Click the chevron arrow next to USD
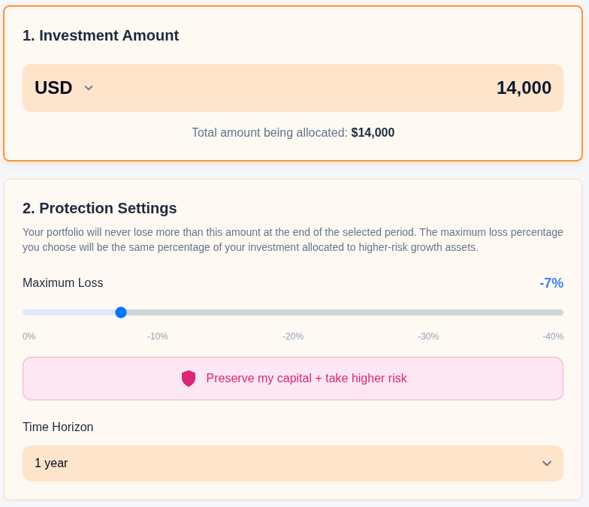Viewport: 589px width, 507px height. click(x=89, y=88)
